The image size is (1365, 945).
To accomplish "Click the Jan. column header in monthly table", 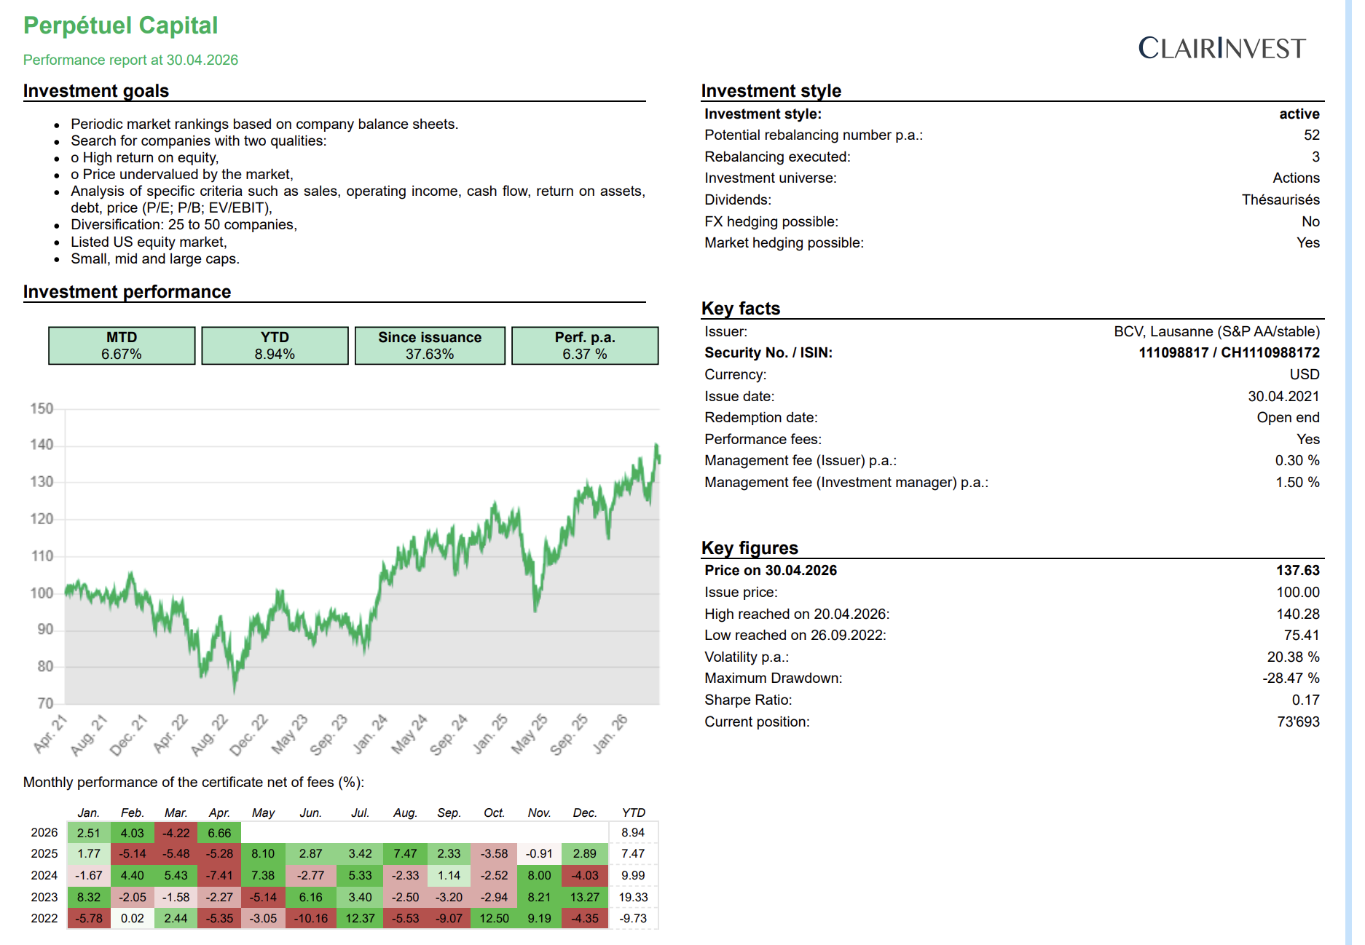I will 88,813.
